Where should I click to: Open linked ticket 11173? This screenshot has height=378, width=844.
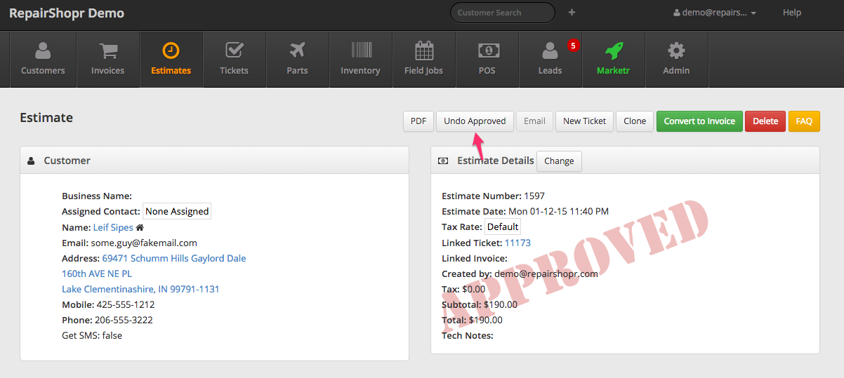517,243
